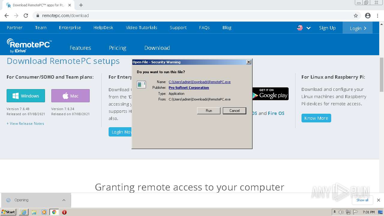Click the 'Version 7.6.49' text
The height and width of the screenshot is (216, 384).
(18, 109)
